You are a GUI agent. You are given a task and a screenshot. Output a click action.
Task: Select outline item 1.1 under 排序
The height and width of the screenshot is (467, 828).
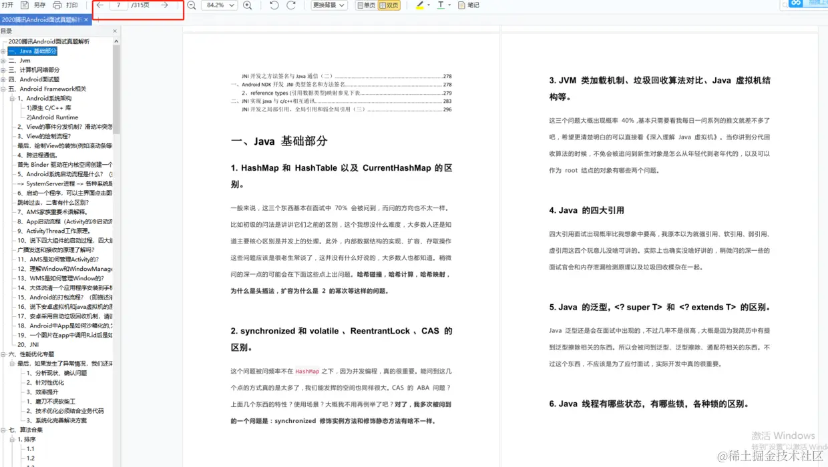tap(30, 449)
